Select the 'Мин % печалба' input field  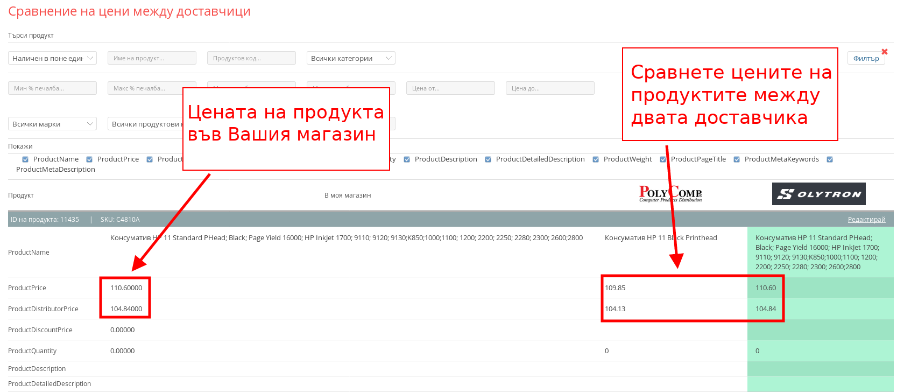point(52,88)
